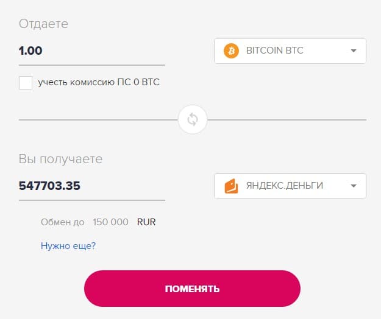Focus the 1.00 amount field
The image size is (381, 319).
pyautogui.click(x=92, y=51)
